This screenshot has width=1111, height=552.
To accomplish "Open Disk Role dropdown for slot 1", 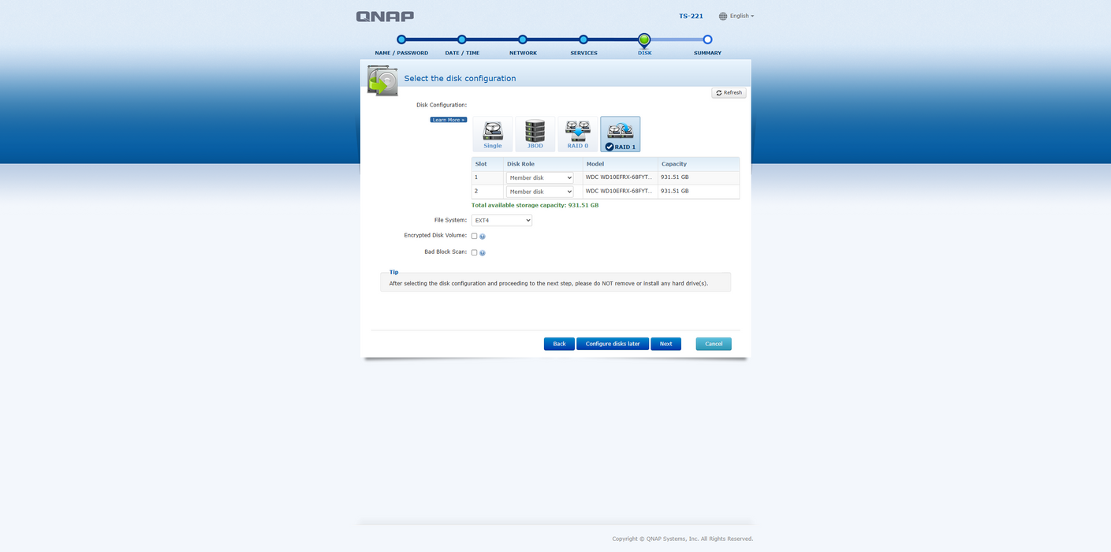I will tap(540, 178).
